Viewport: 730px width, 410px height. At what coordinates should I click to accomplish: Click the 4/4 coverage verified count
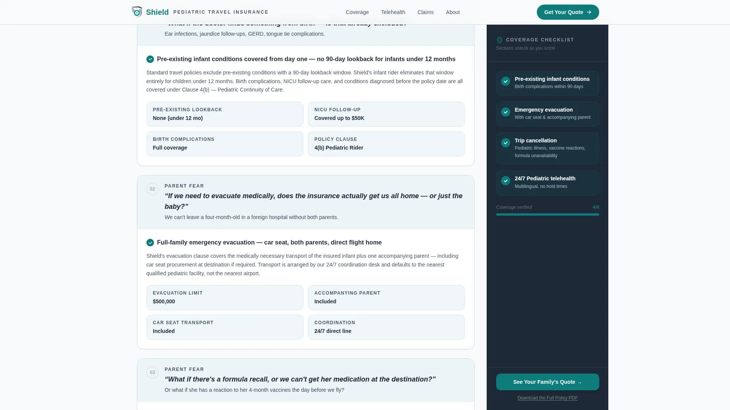click(x=596, y=207)
